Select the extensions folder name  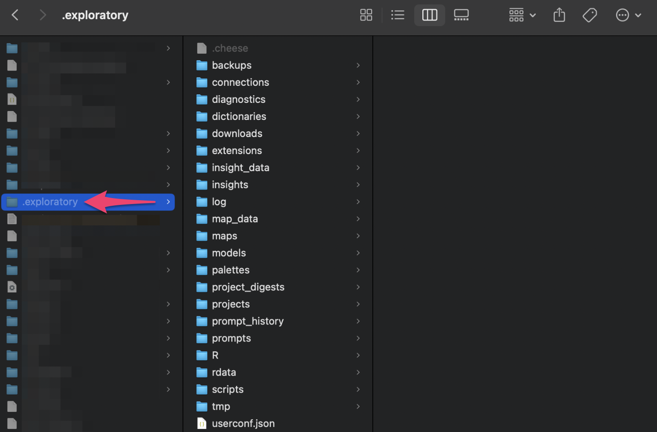tap(237, 151)
